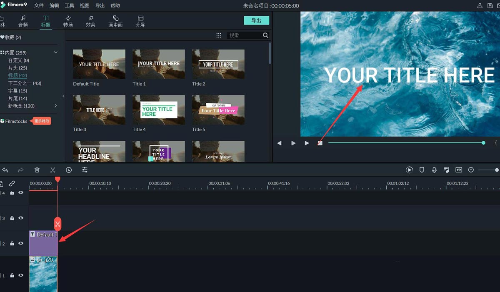Toggle visibility of track 4 eye icon
The image size is (500, 292).
[21, 193]
